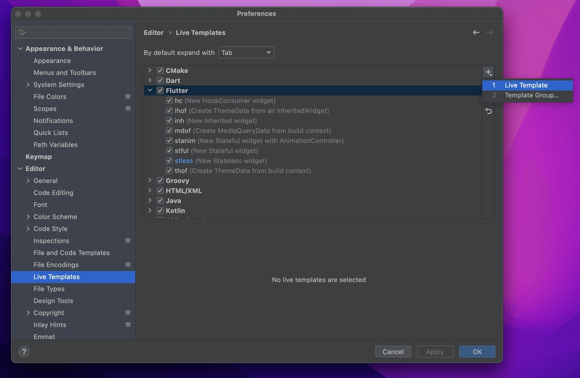Click the plus add template icon
Image resolution: width=580 pixels, height=378 pixels.
point(489,72)
